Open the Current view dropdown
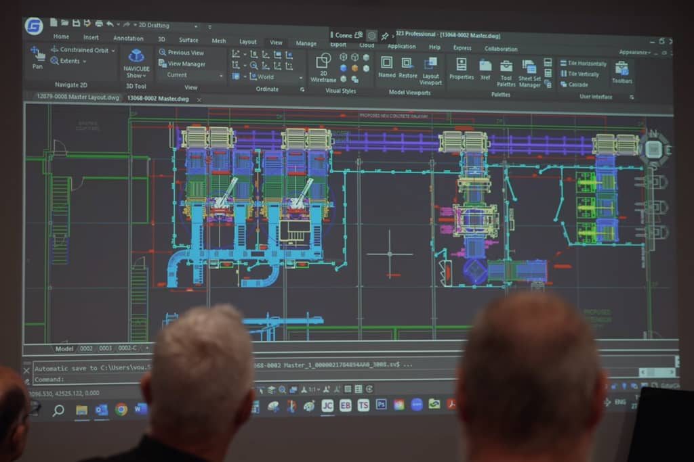The height and width of the screenshot is (462, 694). (193, 76)
